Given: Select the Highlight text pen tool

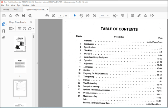Looking at the screenshot, I should [x=139, y=16].
